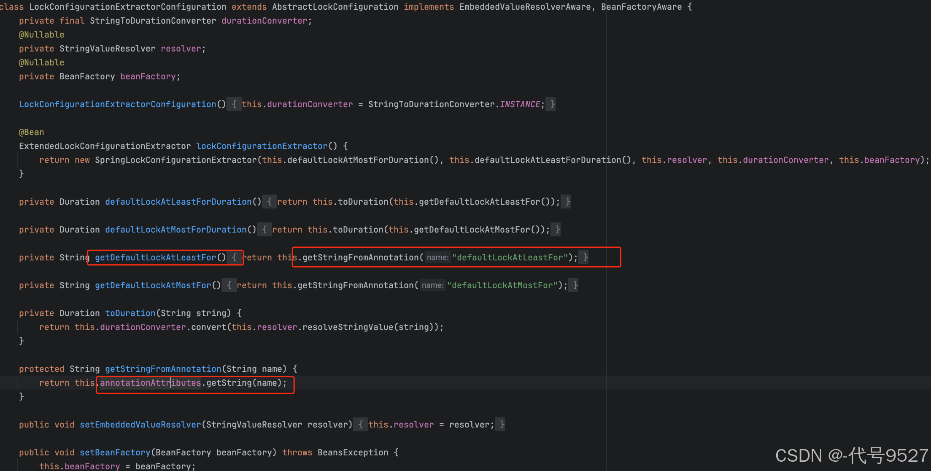Expand folded constructor body opening brace

click(234, 104)
